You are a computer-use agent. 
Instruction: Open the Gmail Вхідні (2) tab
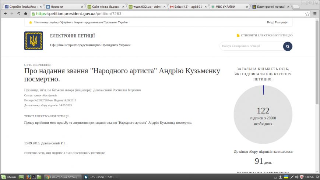click(189, 7)
